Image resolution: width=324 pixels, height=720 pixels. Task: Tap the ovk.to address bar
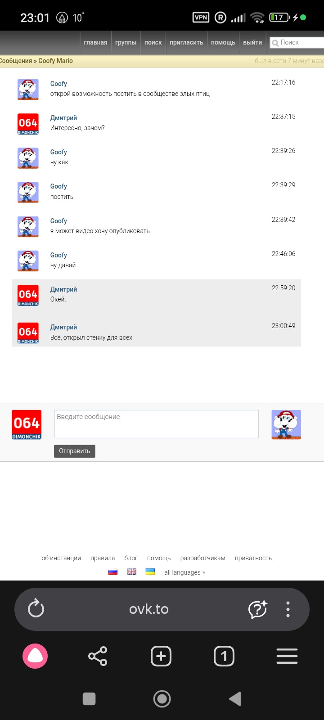(x=148, y=609)
